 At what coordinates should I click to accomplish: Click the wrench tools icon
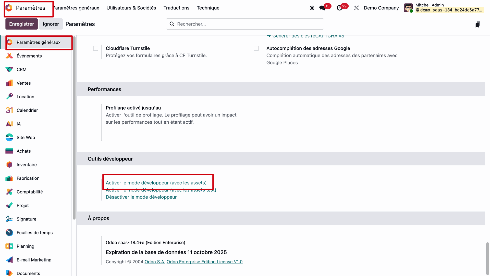click(x=356, y=8)
